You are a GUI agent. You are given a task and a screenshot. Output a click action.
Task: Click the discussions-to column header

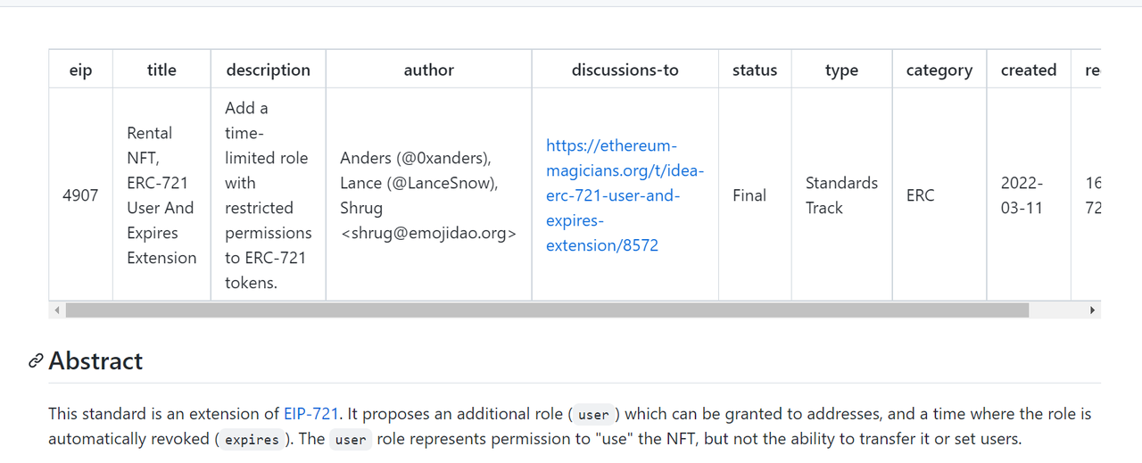click(625, 70)
